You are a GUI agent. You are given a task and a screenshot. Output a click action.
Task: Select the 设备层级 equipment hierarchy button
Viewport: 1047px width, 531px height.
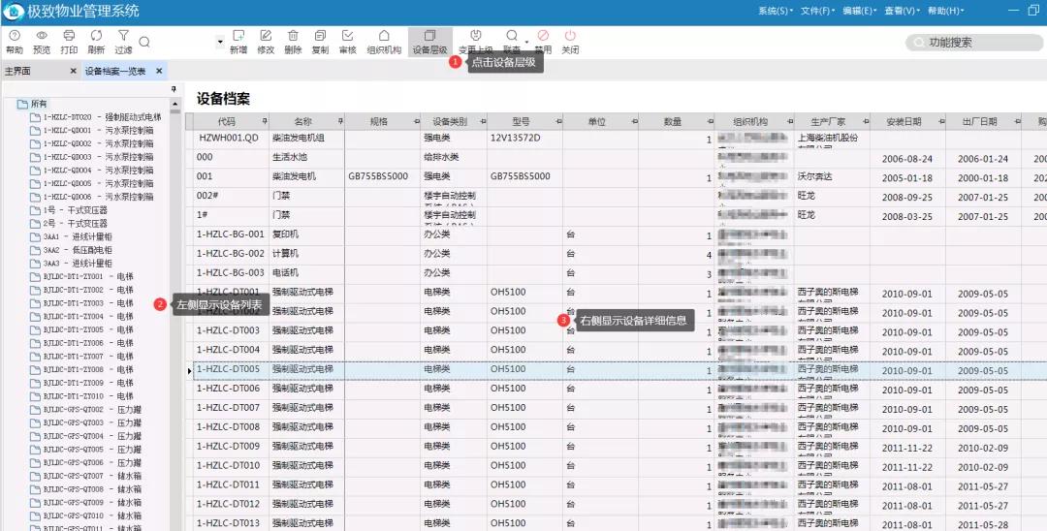[430, 42]
